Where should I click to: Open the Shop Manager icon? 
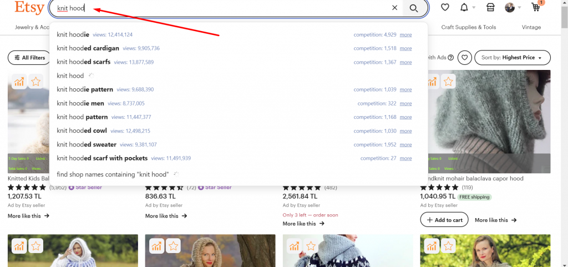click(490, 7)
